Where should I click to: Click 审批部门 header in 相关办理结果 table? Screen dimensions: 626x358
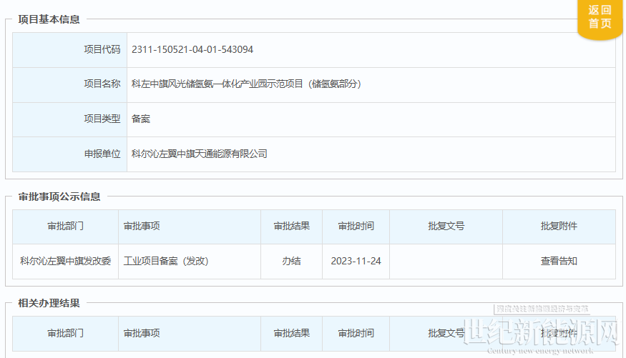(66, 333)
